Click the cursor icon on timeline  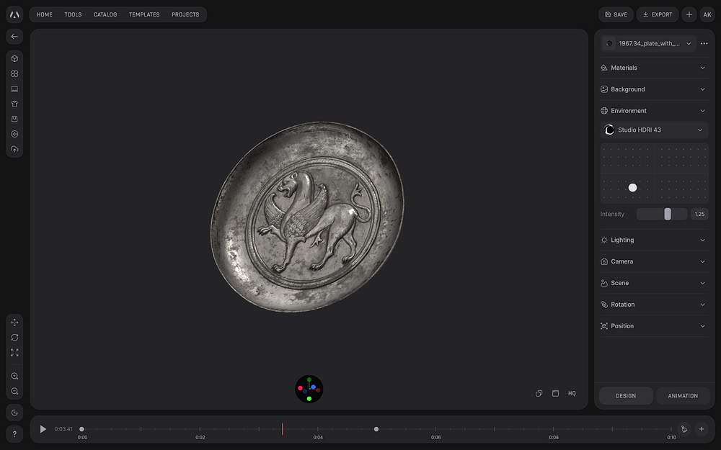684,429
